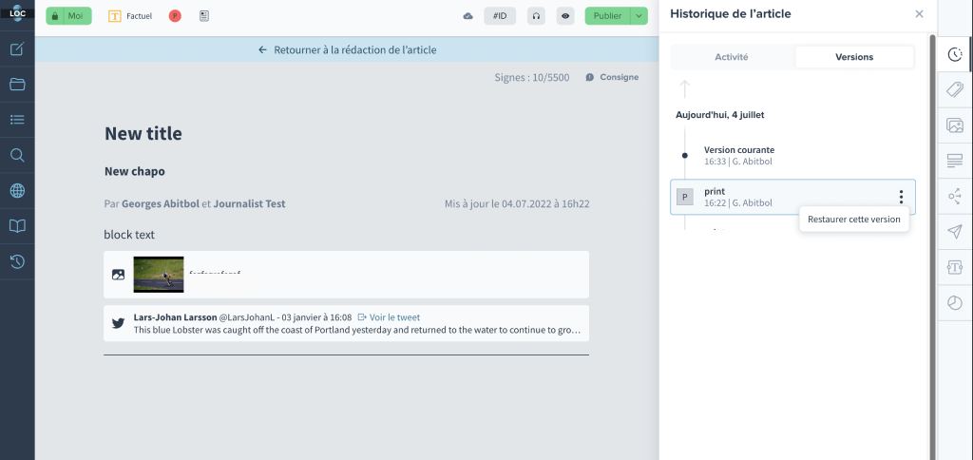Open the T ticket icon in right rail
Viewport: 973px width, 460px height.
tap(954, 268)
